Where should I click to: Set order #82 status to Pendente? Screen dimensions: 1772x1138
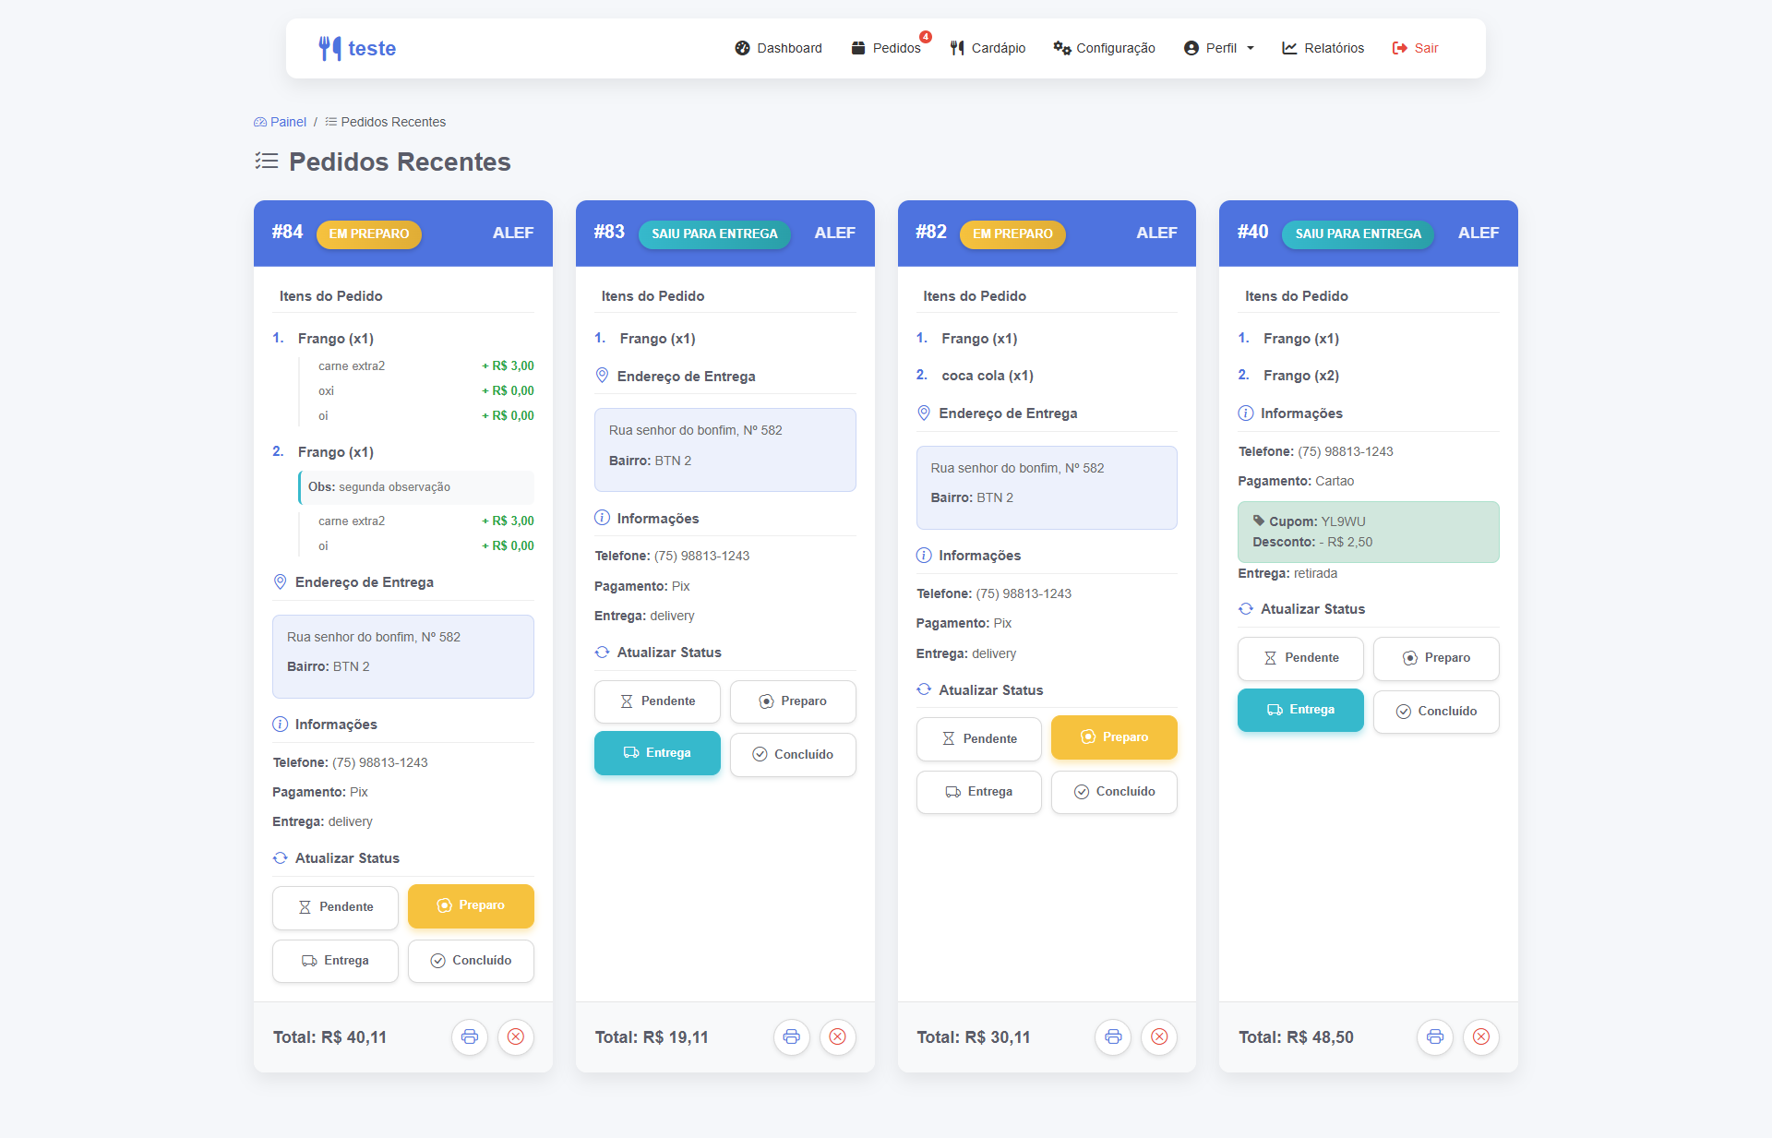pyautogui.click(x=979, y=739)
